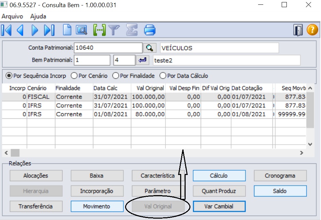
Task: Click Bem Patrimonial field with value 1
Action: pyautogui.click(x=92, y=60)
